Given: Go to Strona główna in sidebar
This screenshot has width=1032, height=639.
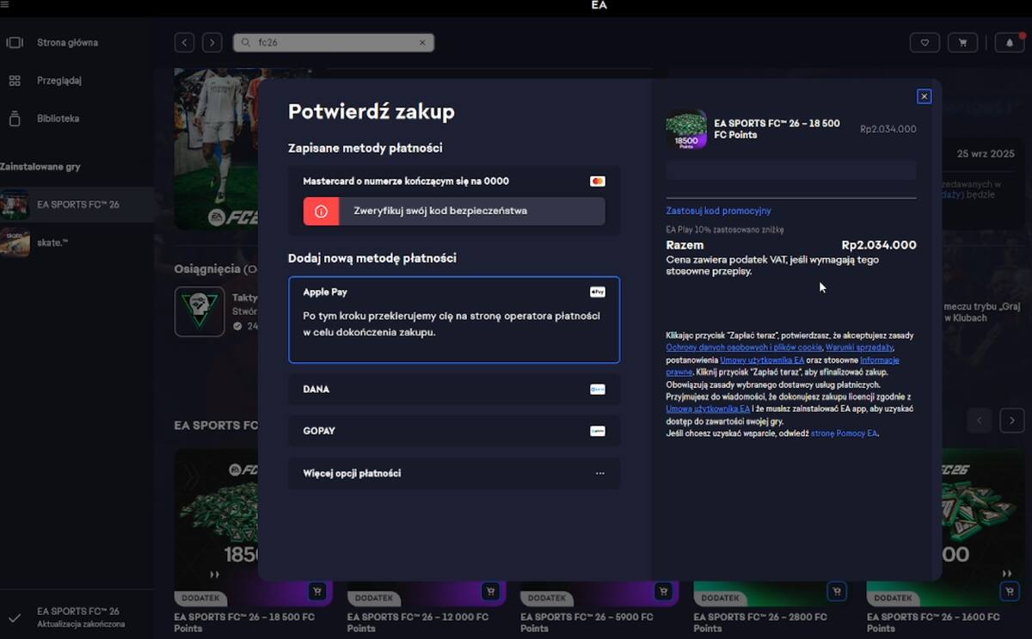Looking at the screenshot, I should (x=67, y=42).
